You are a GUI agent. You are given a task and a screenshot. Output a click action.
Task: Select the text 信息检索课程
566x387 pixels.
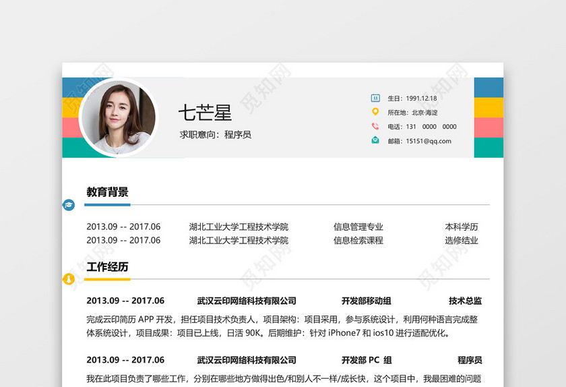click(x=358, y=240)
